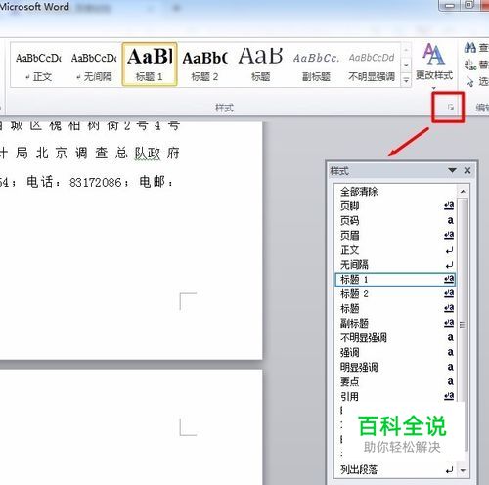Viewport: 489px width, 485px height.
Task: Select 页脚 in the Styles pane
Action: click(395, 206)
